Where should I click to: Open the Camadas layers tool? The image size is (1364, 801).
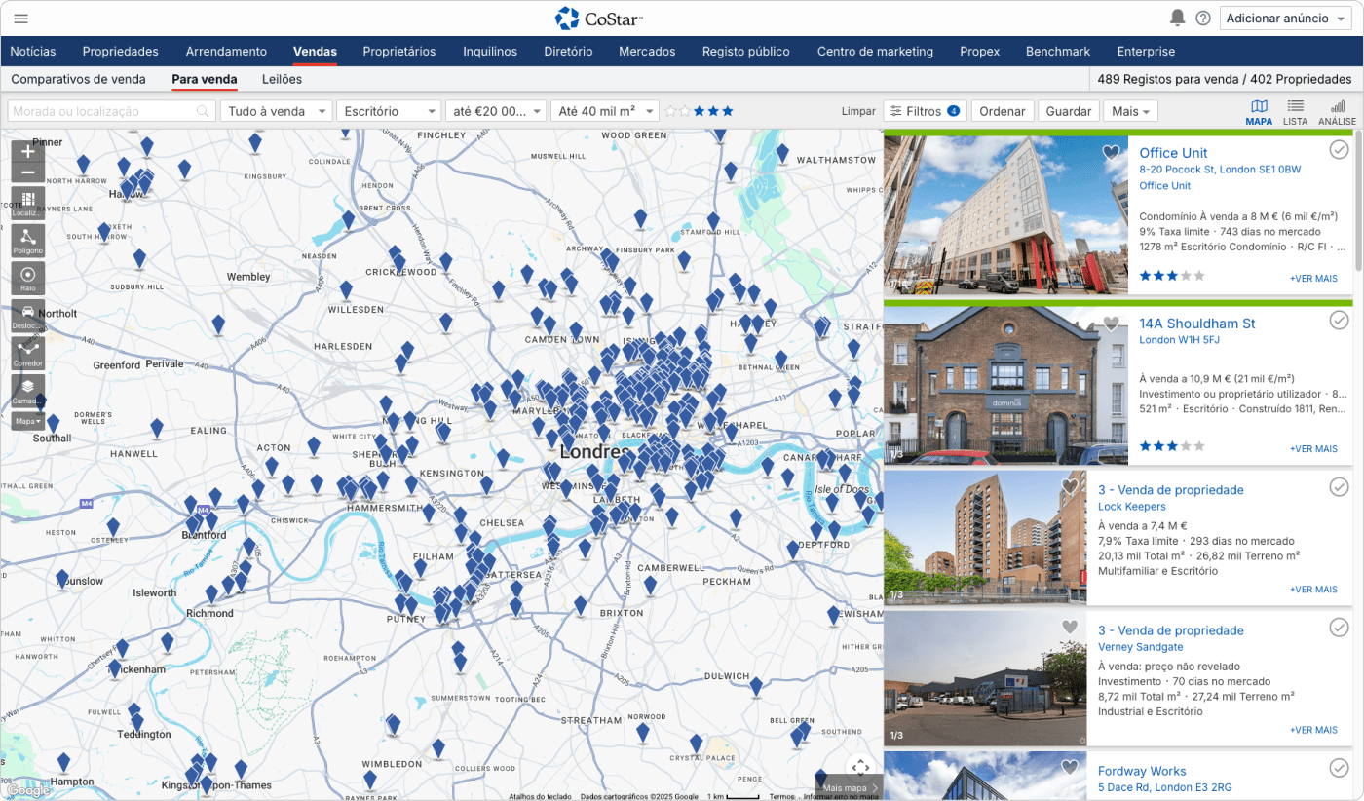pyautogui.click(x=27, y=390)
